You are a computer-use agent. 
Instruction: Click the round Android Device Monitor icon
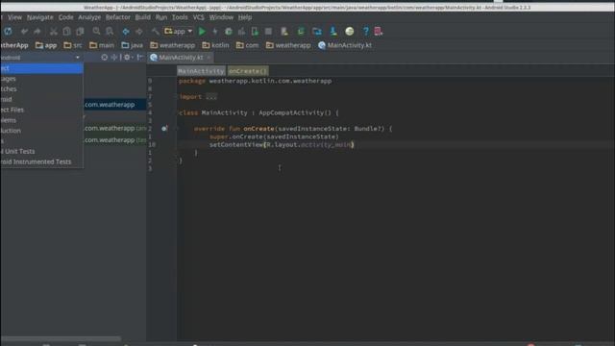349,32
